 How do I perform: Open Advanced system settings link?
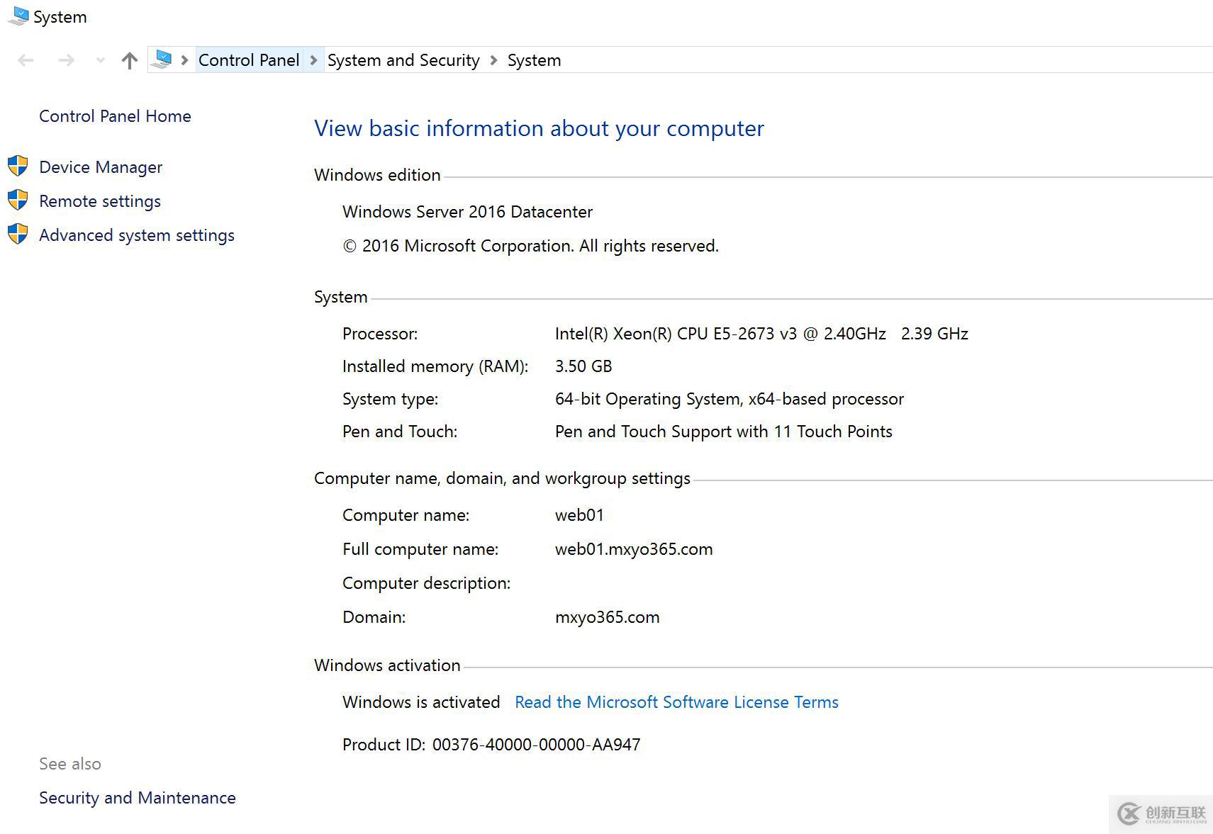(137, 235)
